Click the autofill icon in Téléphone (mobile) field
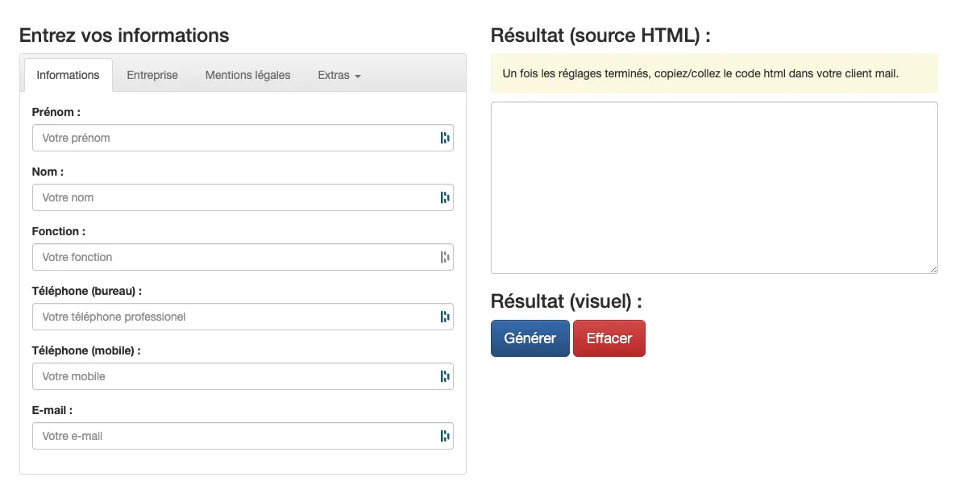This screenshot has height=485, width=972. tap(444, 376)
